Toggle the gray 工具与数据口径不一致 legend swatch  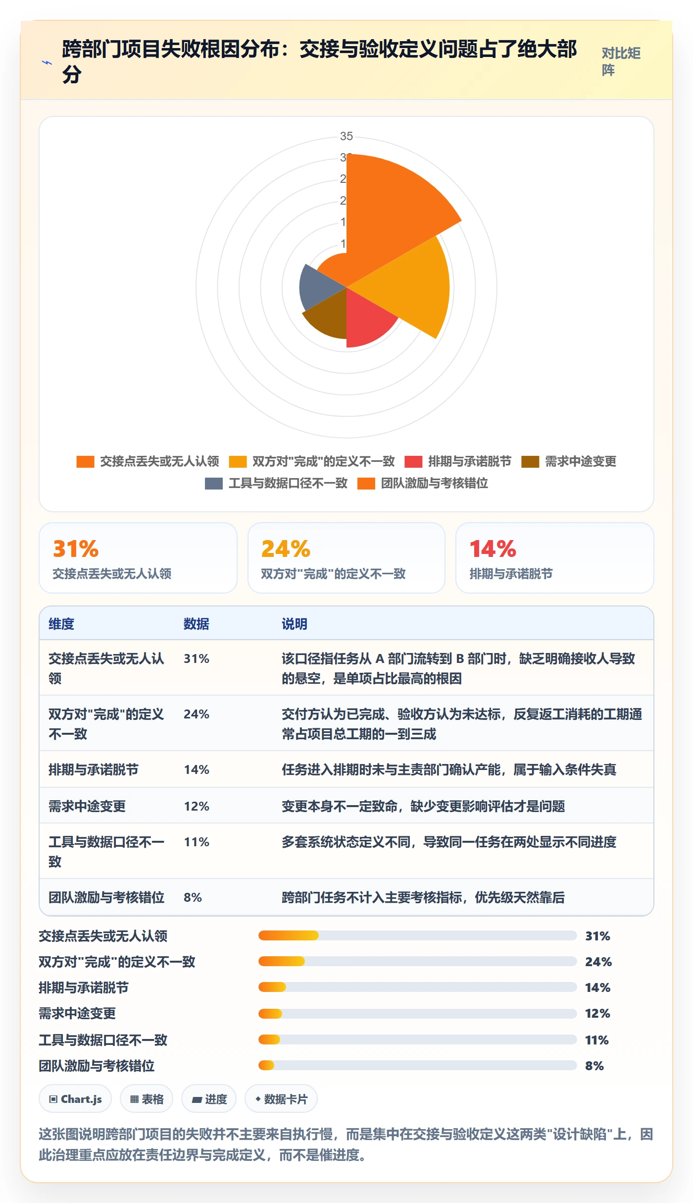(x=214, y=484)
